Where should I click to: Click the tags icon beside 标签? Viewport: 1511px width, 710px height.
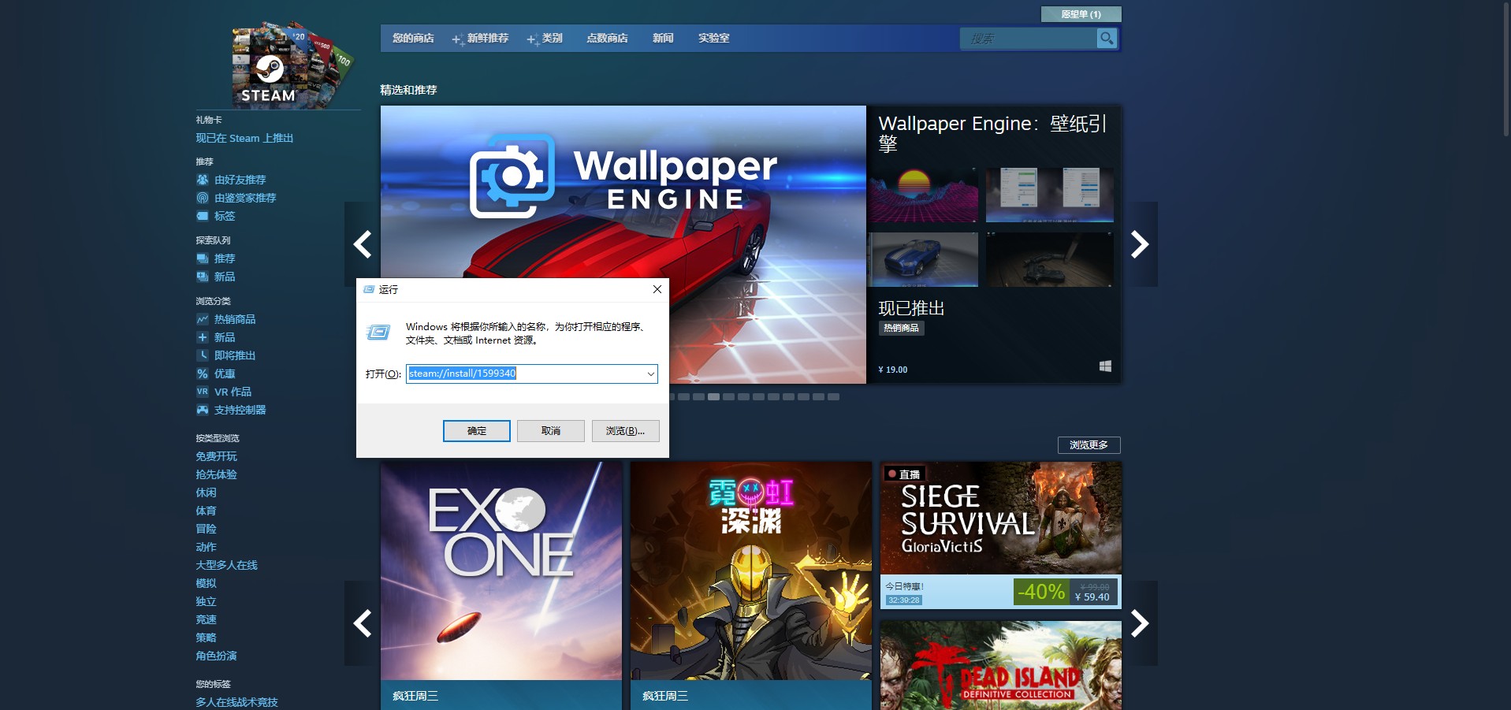[203, 216]
